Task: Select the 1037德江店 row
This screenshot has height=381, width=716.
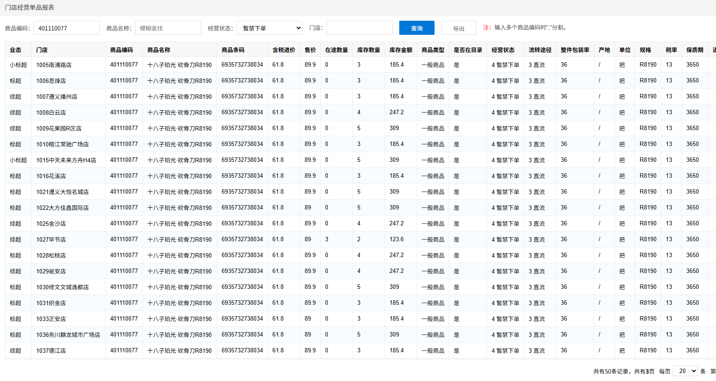Action: pyautogui.click(x=51, y=351)
